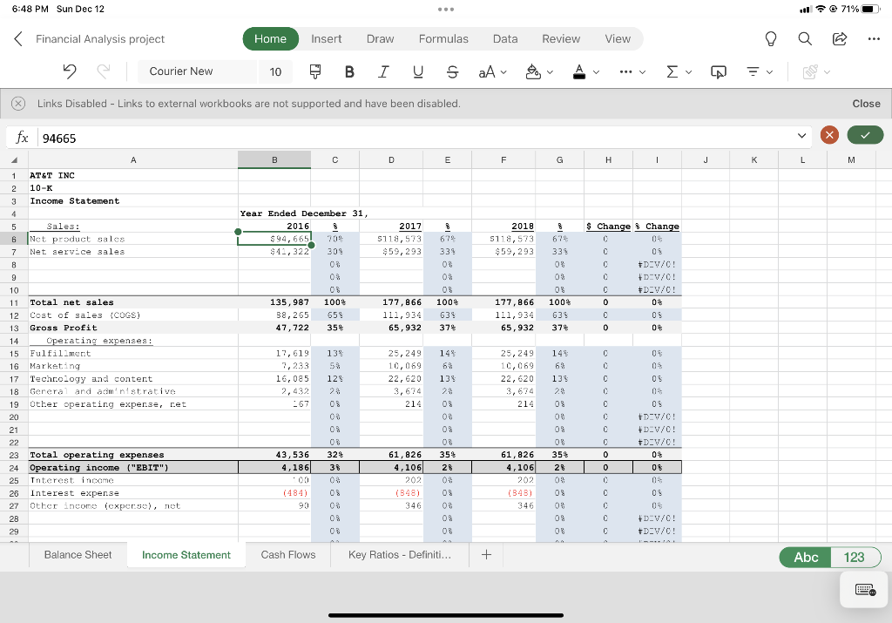The width and height of the screenshot is (892, 623).
Task: Toggle bold on the selected cell
Action: click(x=349, y=71)
